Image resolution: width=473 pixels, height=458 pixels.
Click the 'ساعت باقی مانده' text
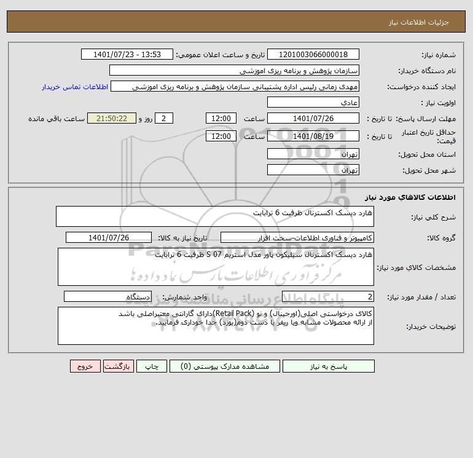point(57,119)
